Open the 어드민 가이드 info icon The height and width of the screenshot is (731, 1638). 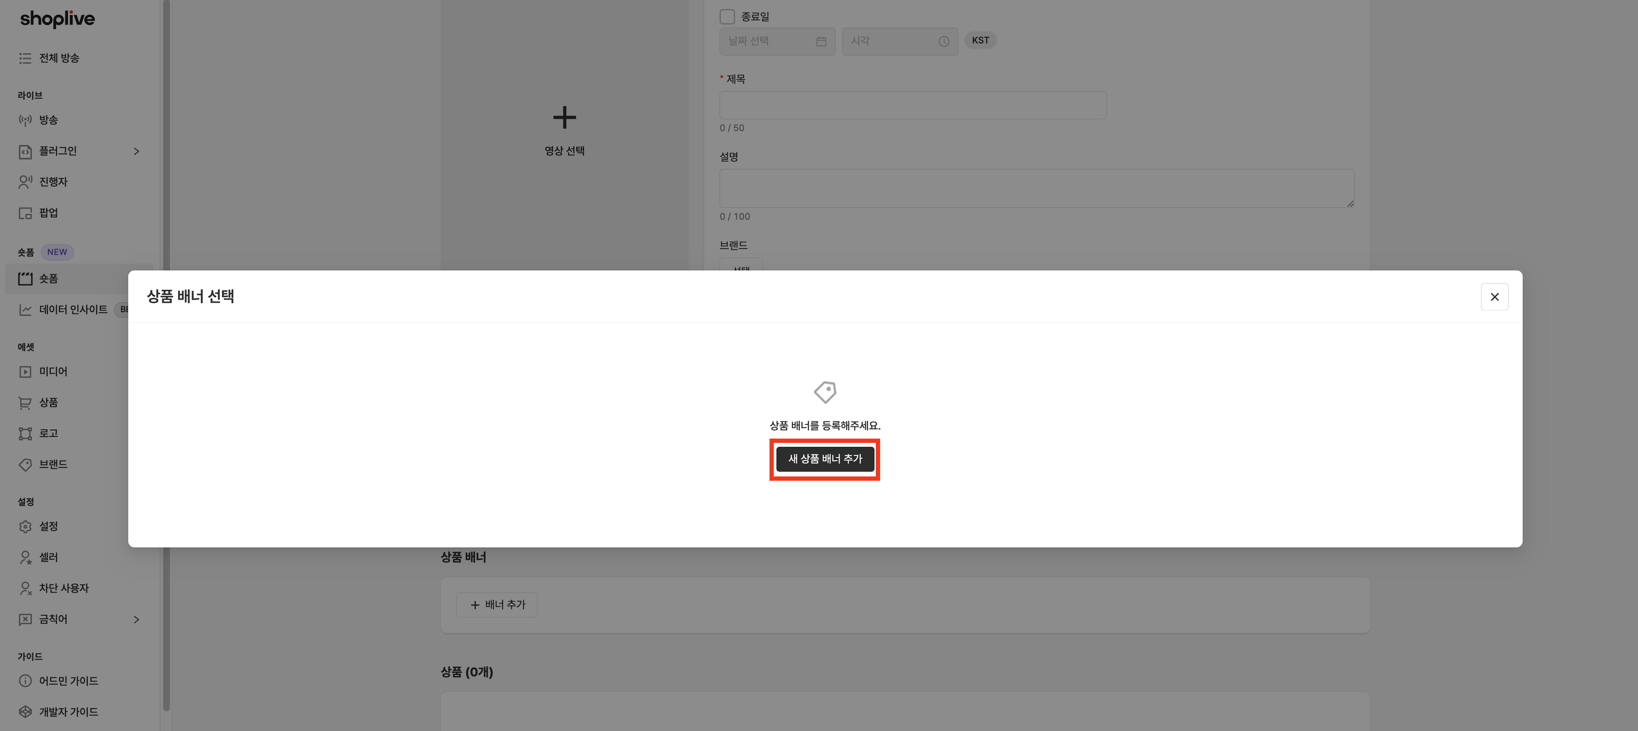(x=25, y=681)
